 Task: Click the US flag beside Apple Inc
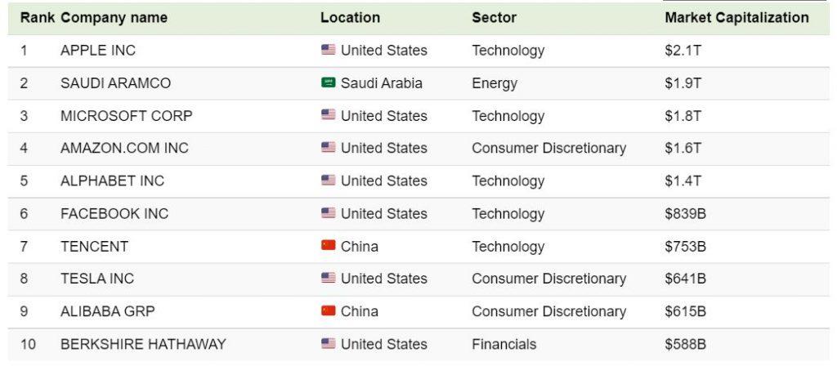coord(329,50)
